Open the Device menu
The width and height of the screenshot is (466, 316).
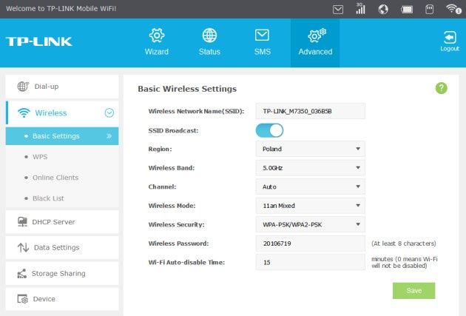[62, 299]
